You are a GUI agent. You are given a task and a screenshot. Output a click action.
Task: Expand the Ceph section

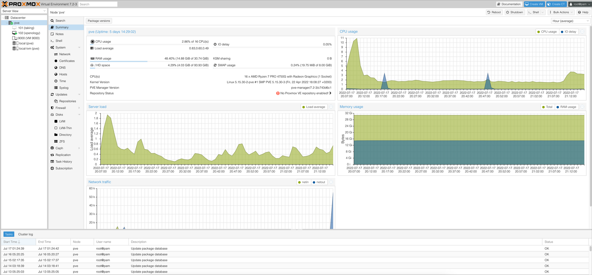click(79, 148)
